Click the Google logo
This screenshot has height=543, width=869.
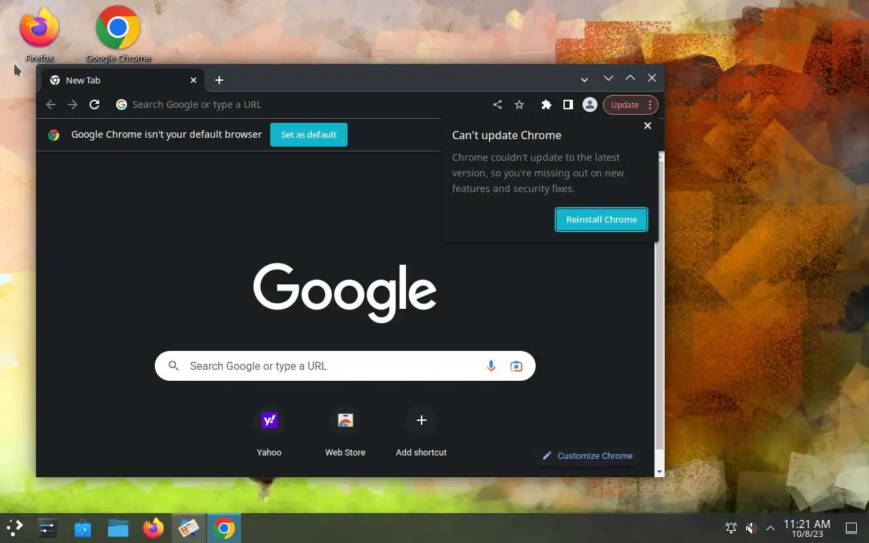[x=345, y=292]
